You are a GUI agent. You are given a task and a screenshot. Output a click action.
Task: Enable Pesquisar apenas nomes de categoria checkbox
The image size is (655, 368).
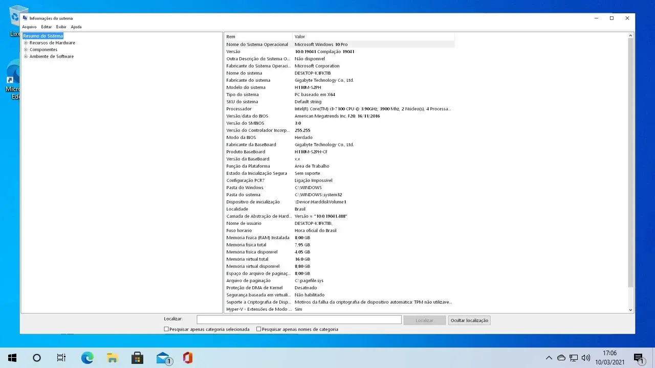coord(258,329)
